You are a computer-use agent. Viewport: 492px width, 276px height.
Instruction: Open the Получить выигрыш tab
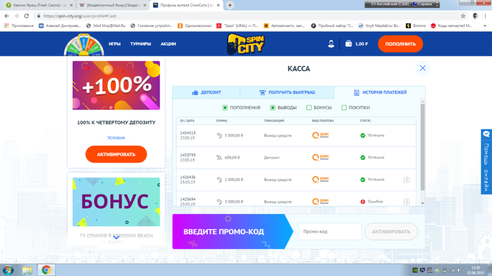[x=287, y=93]
